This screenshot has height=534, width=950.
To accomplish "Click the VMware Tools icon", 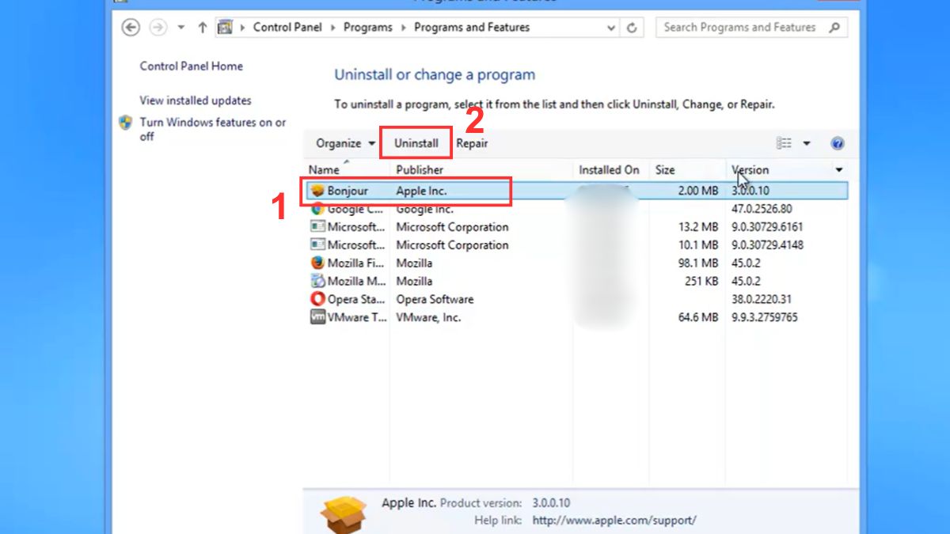I will point(317,318).
